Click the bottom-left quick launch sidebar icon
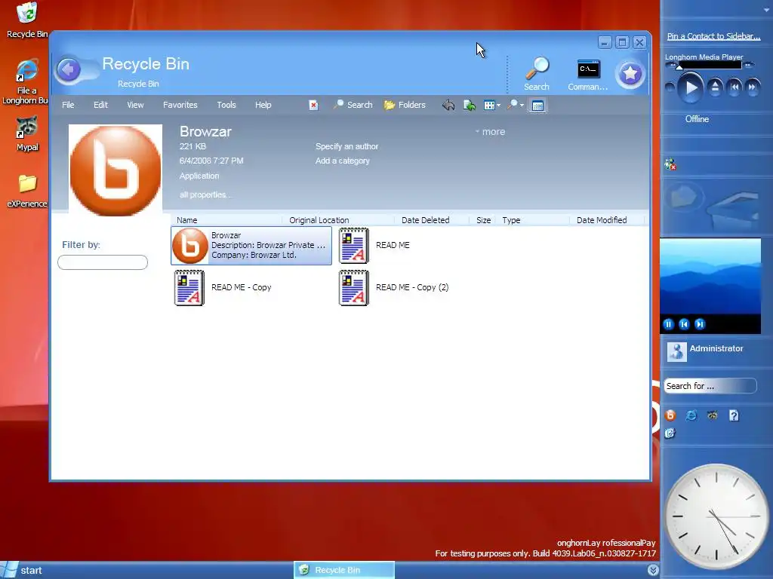The image size is (773, 579). click(670, 433)
